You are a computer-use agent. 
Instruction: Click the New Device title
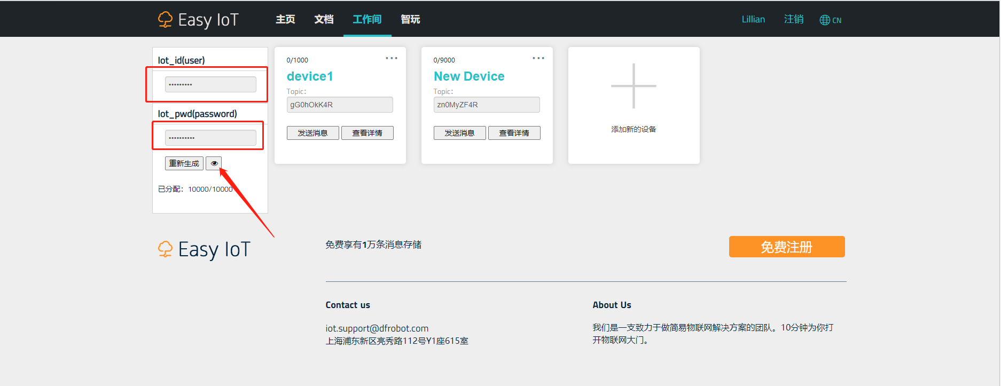(x=469, y=76)
